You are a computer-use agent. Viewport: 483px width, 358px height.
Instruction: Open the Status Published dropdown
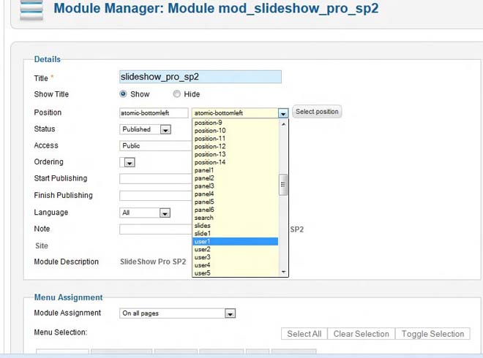coord(165,129)
